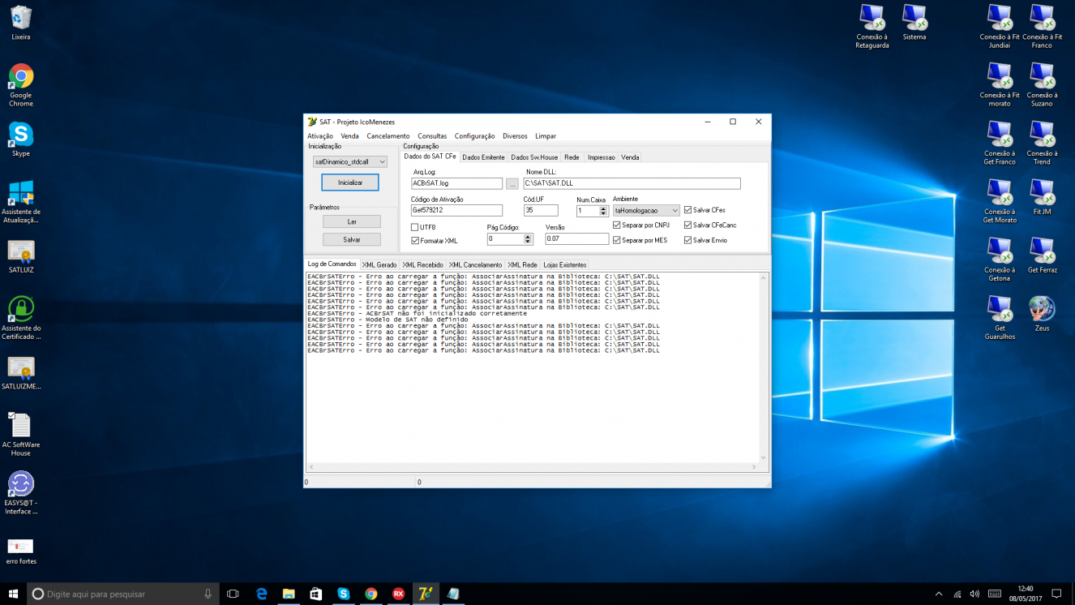The image size is (1075, 605).
Task: Click the Salvar parameters button
Action: pos(352,239)
